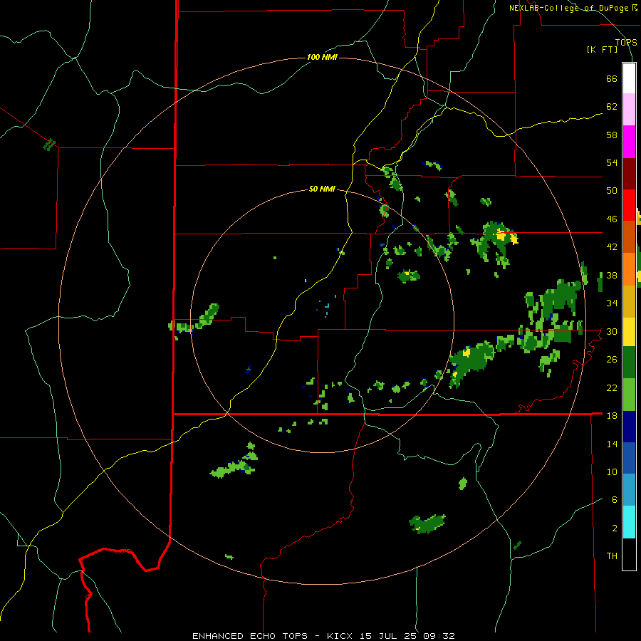
Task: Click the magenta legend swatch
Action: point(629,142)
